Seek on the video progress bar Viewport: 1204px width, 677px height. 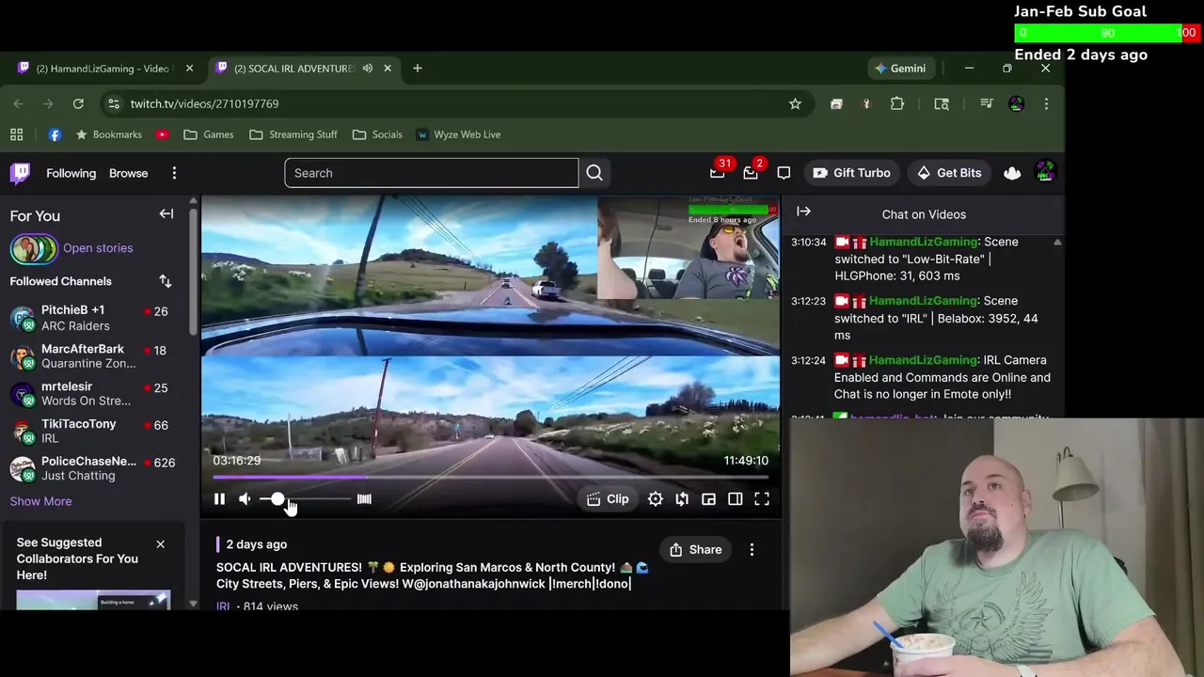[490, 477]
